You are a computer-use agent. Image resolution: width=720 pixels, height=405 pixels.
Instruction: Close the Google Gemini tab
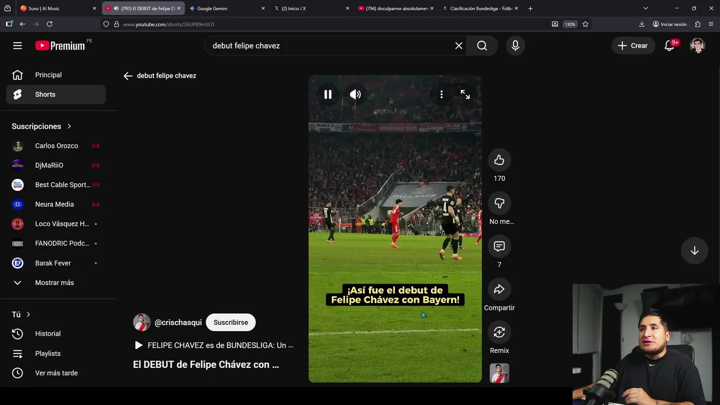tap(263, 8)
